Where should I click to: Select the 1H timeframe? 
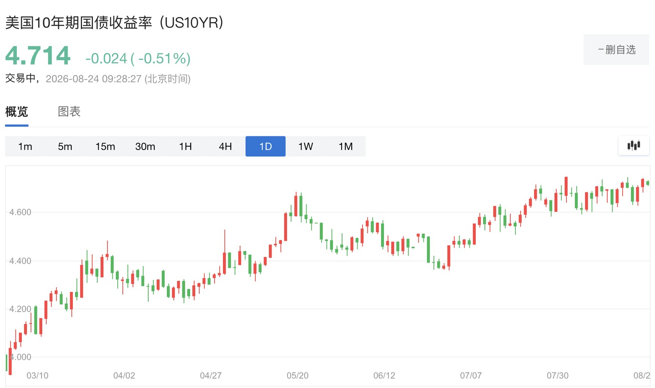(x=185, y=146)
